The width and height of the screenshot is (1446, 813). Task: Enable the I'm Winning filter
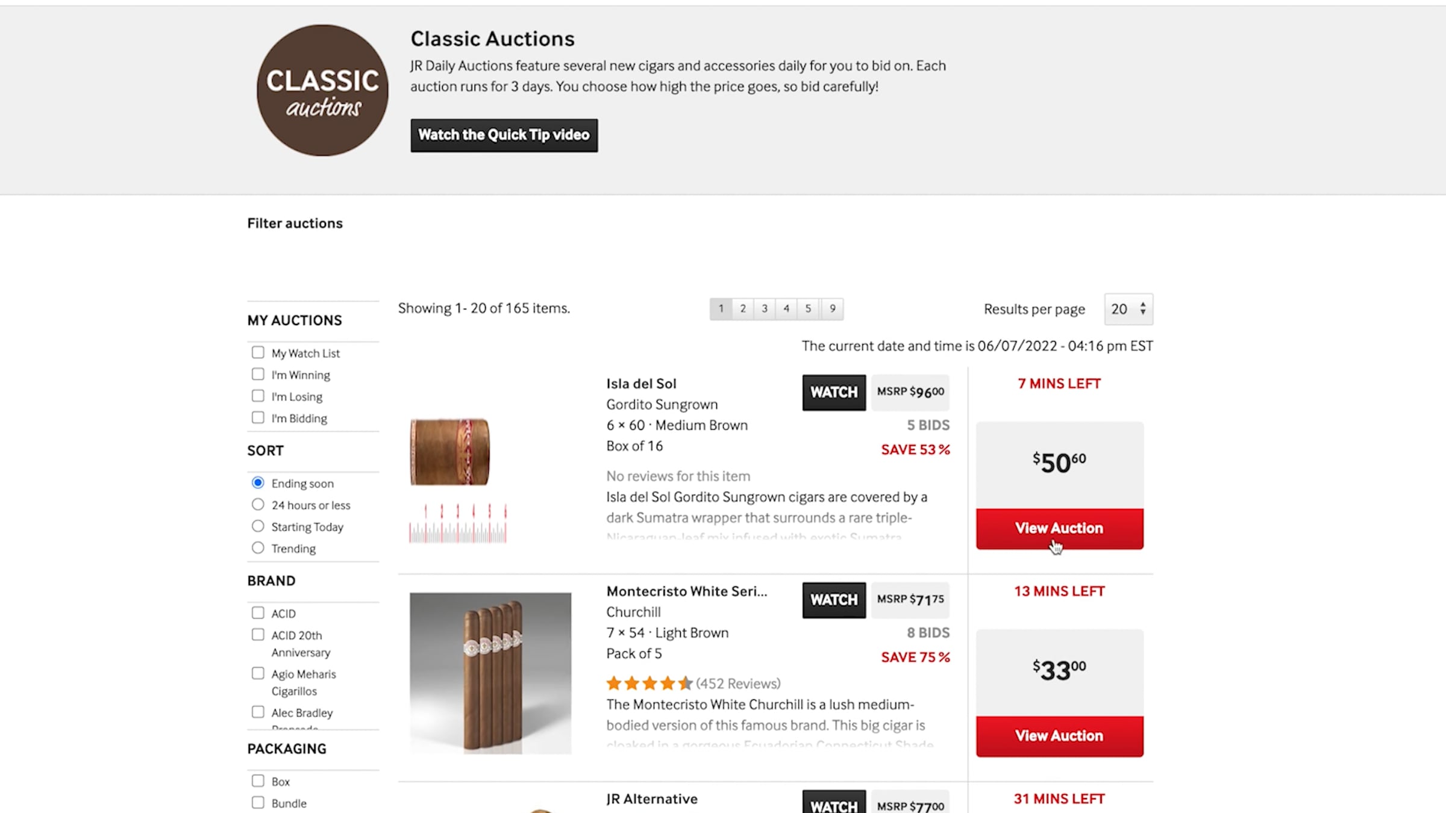[x=258, y=375]
